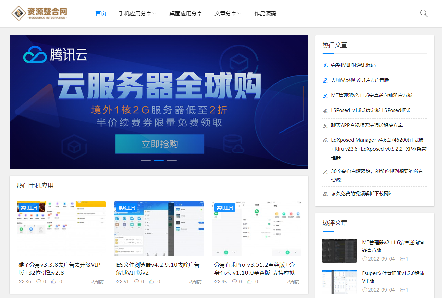Click thumbs-up icon under 猴子分身 card

[54, 281]
